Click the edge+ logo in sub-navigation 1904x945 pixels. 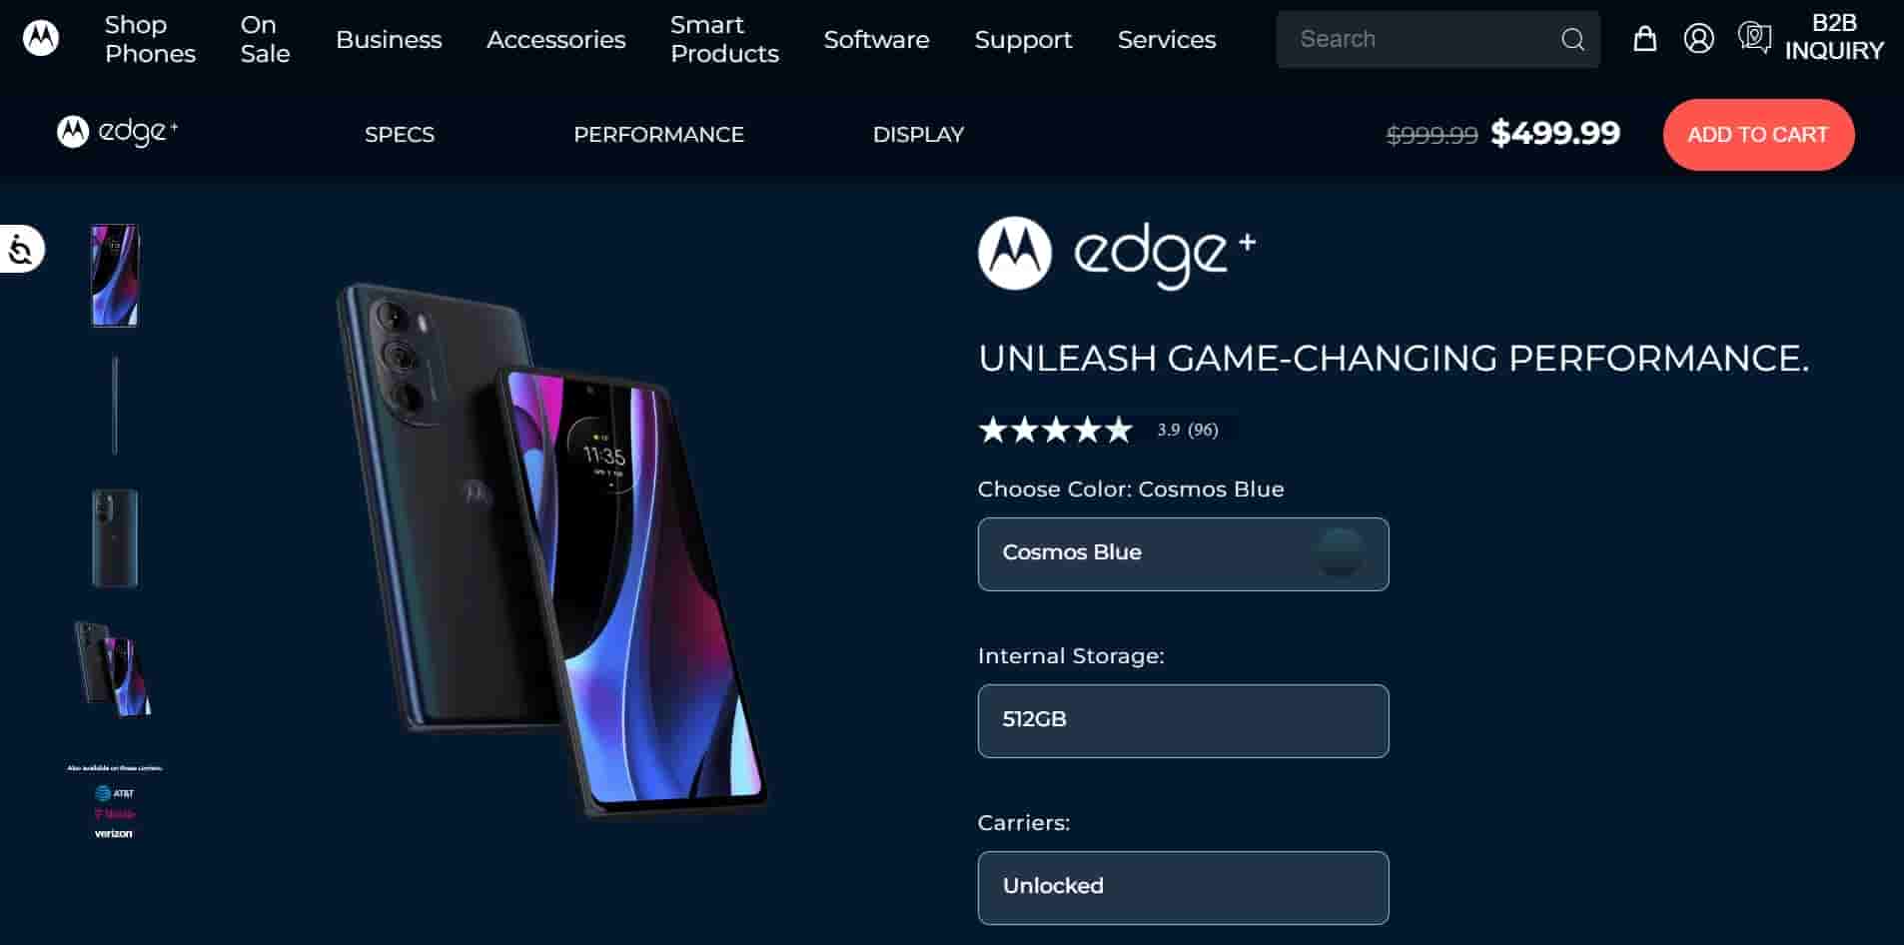click(118, 132)
